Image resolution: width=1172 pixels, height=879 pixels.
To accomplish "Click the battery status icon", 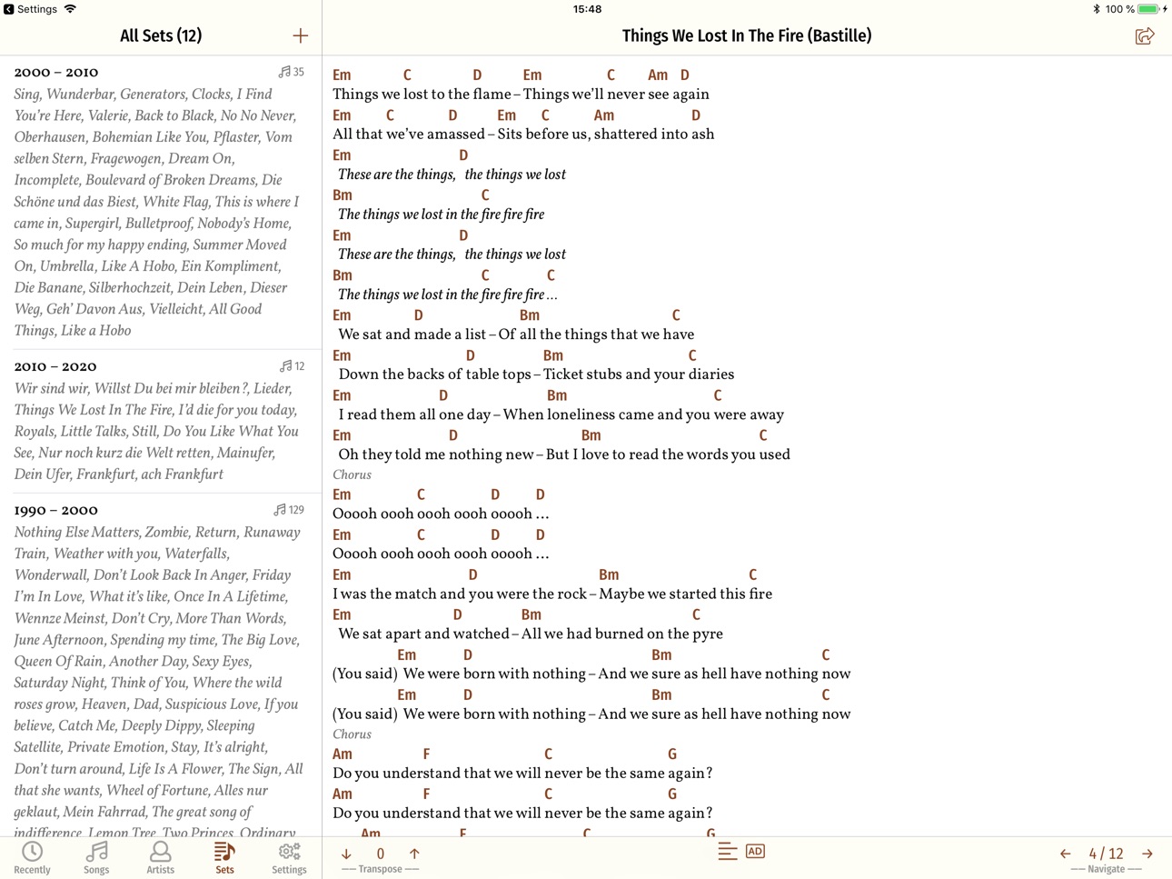I will tap(1149, 9).
